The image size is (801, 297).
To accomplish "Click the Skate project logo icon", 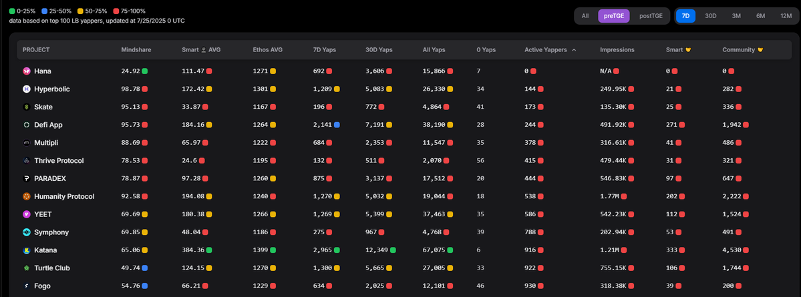I will click(27, 107).
